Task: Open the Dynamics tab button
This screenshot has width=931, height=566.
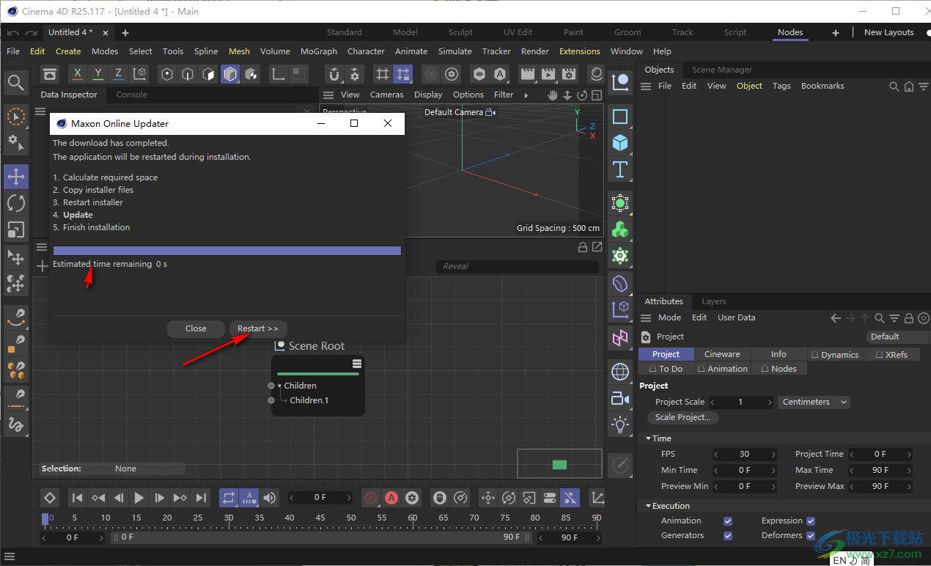Action: 836,354
